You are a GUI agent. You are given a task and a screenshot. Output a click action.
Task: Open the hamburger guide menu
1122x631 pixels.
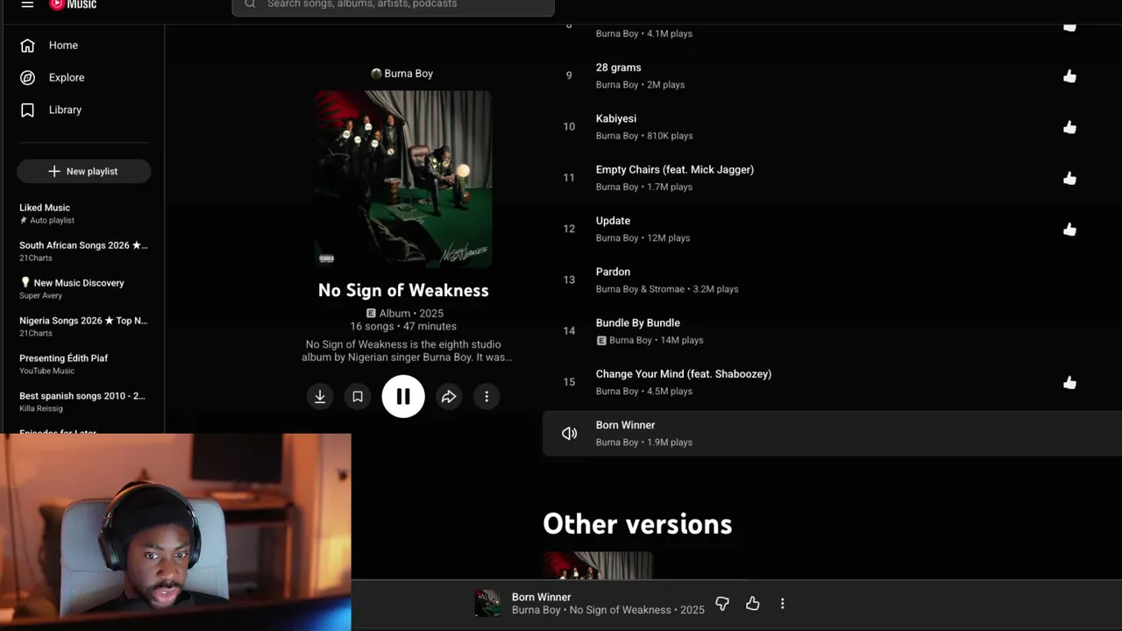[27, 4]
